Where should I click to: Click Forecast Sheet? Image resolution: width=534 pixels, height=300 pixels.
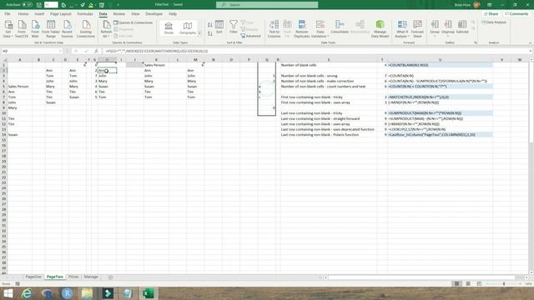(417, 28)
